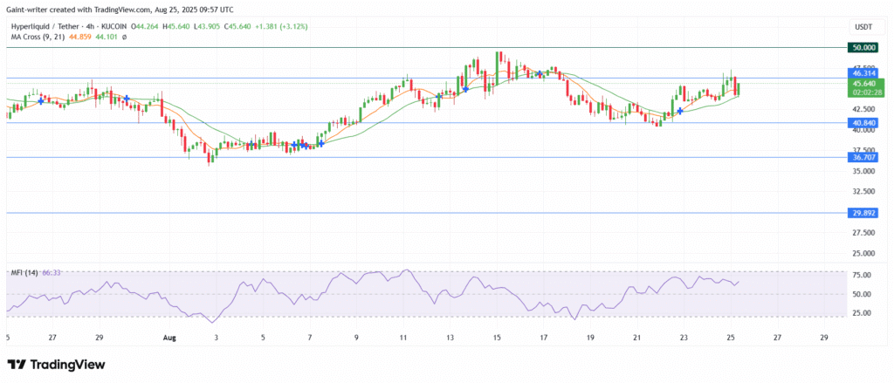894x383 pixels.
Task: Click 35.000 on the price axis
Action: [864, 171]
